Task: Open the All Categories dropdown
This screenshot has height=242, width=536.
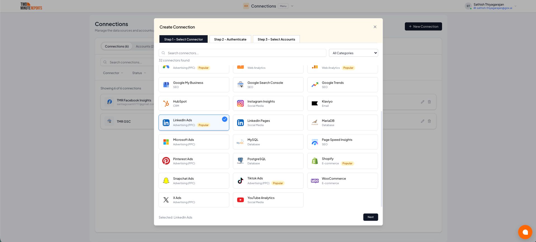Action: click(x=353, y=53)
